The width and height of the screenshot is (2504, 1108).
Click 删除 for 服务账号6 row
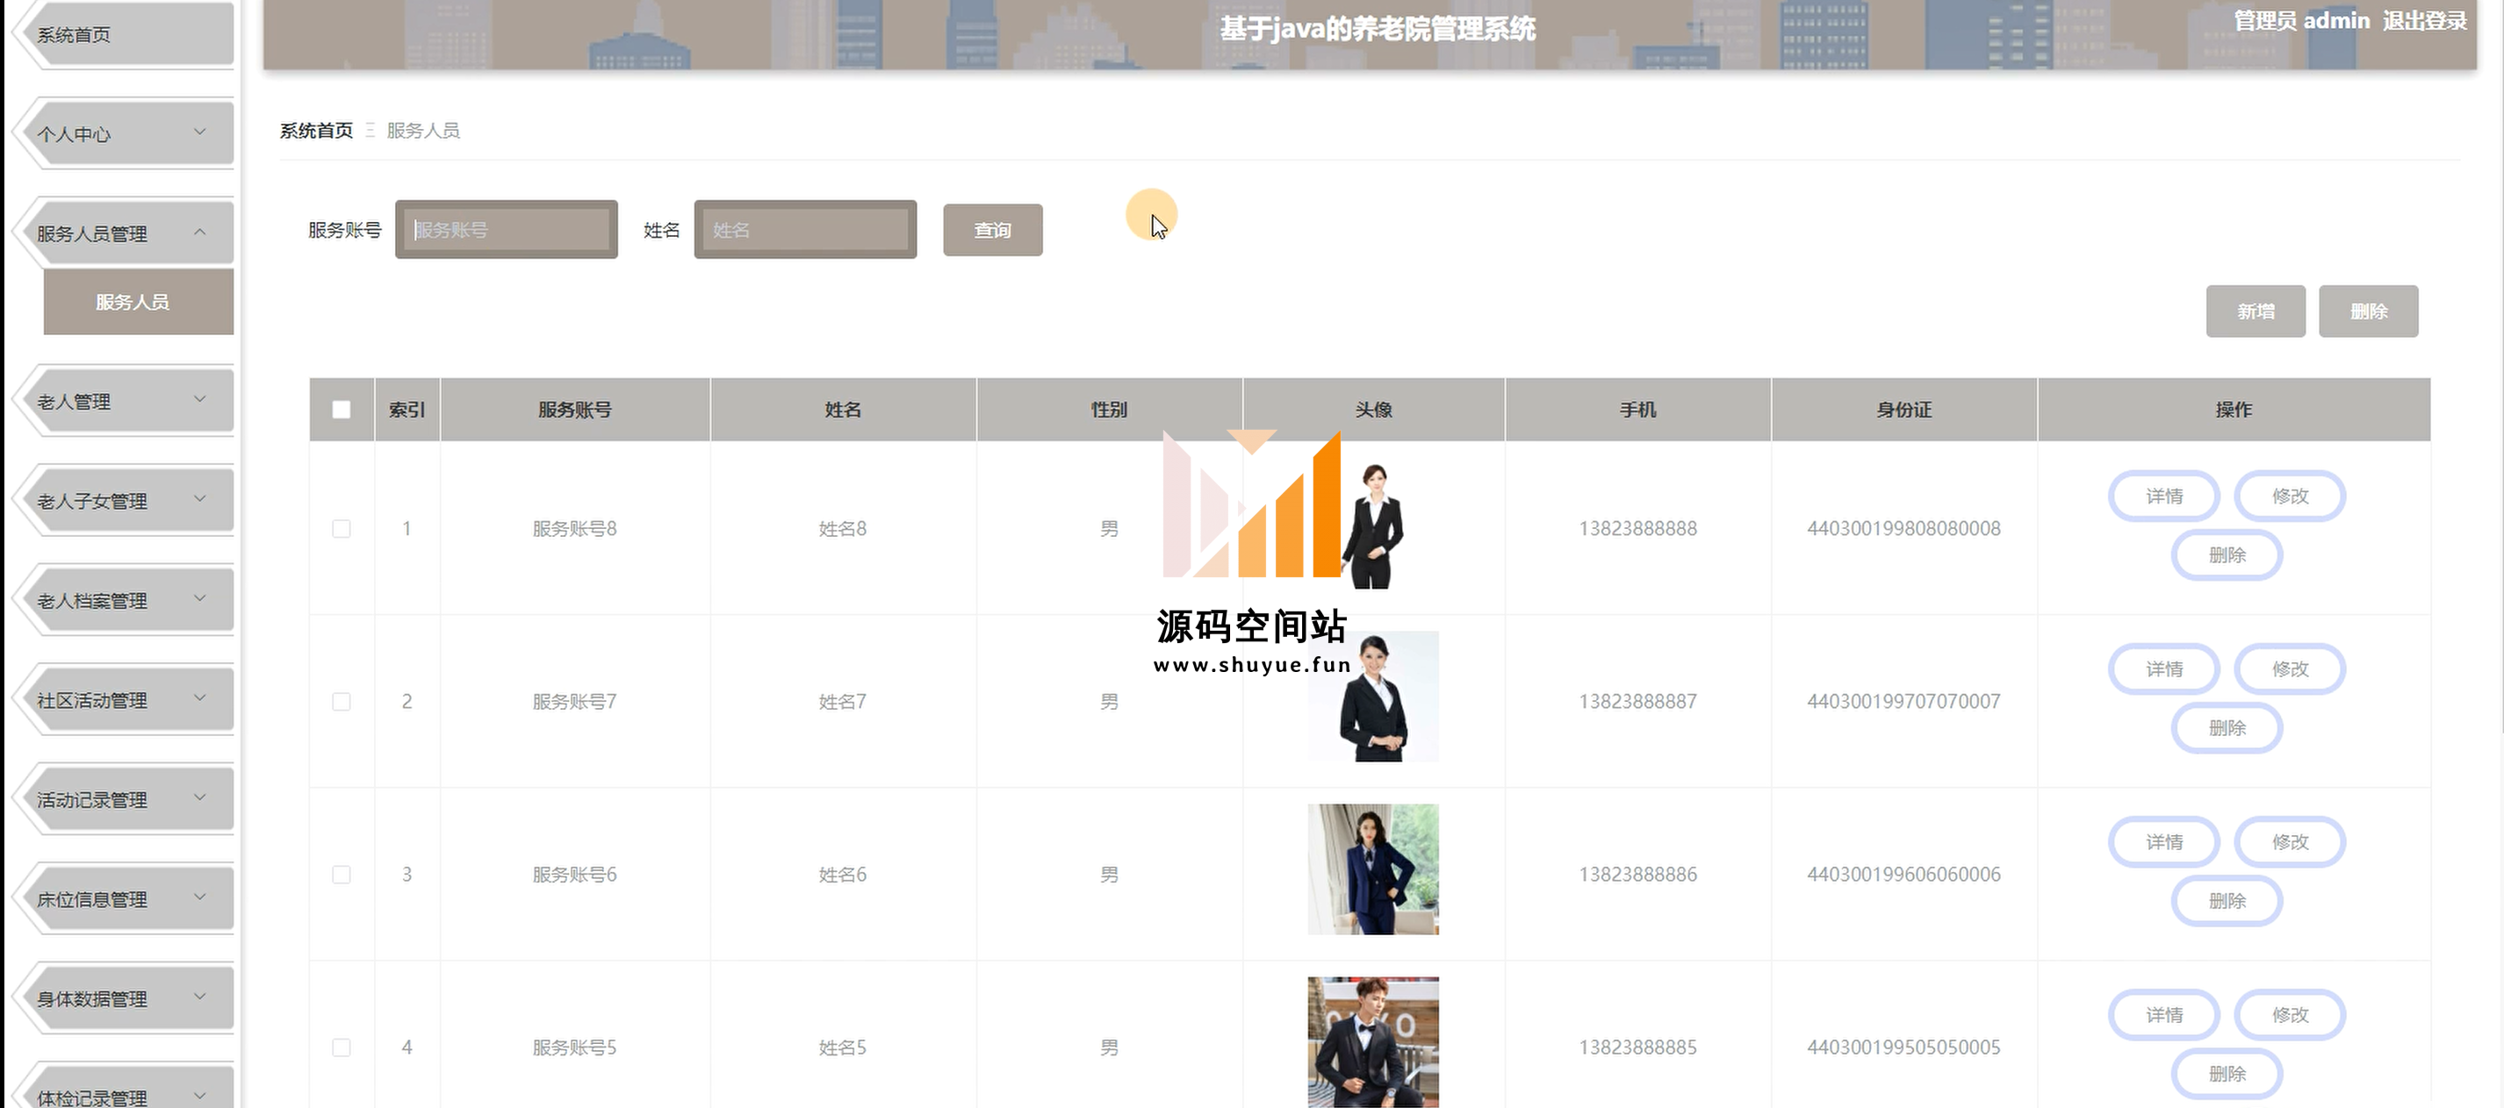click(2227, 901)
